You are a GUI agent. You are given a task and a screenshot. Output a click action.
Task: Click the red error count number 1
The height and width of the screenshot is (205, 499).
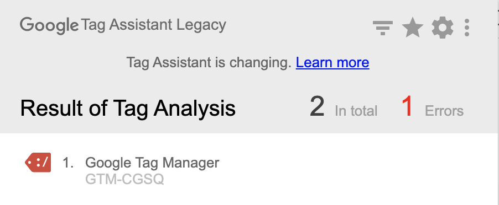pyautogui.click(x=407, y=107)
